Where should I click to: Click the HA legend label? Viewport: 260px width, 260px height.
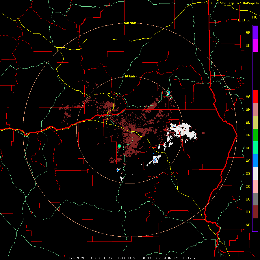coord(248,97)
